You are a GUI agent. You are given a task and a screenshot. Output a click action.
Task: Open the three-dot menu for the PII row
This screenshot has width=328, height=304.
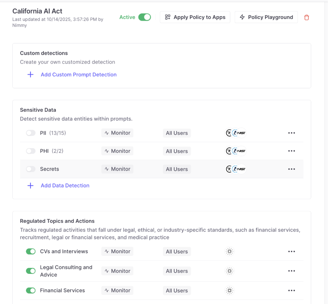pyautogui.click(x=291, y=133)
